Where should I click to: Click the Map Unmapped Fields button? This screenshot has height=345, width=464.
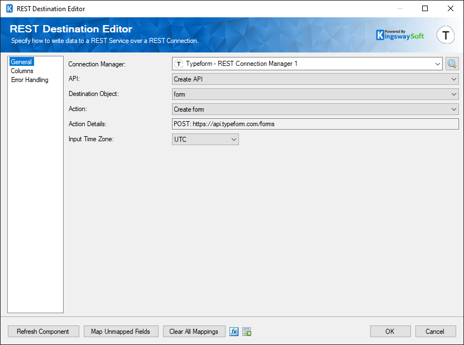click(x=121, y=332)
